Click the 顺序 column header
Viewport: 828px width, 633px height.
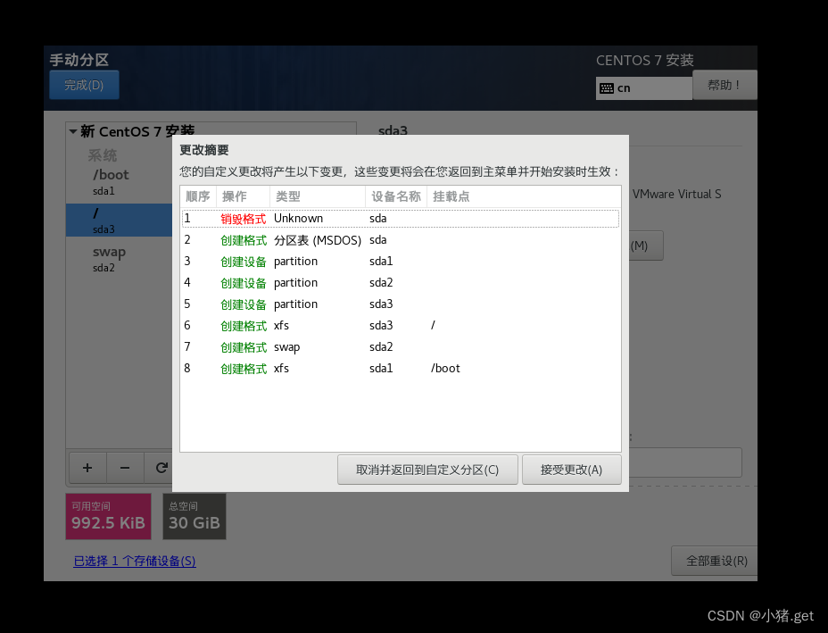click(x=198, y=196)
